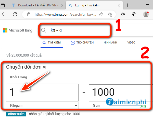Go to Microsoft Bing homepage logo
Viewport: 153px width, 120px height.
click(x=18, y=30)
